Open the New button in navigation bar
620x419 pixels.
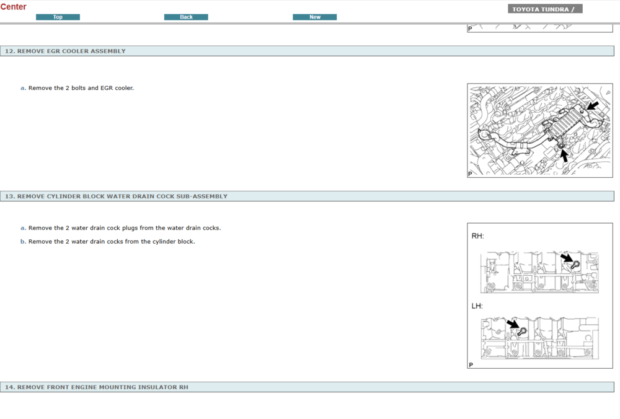[314, 17]
